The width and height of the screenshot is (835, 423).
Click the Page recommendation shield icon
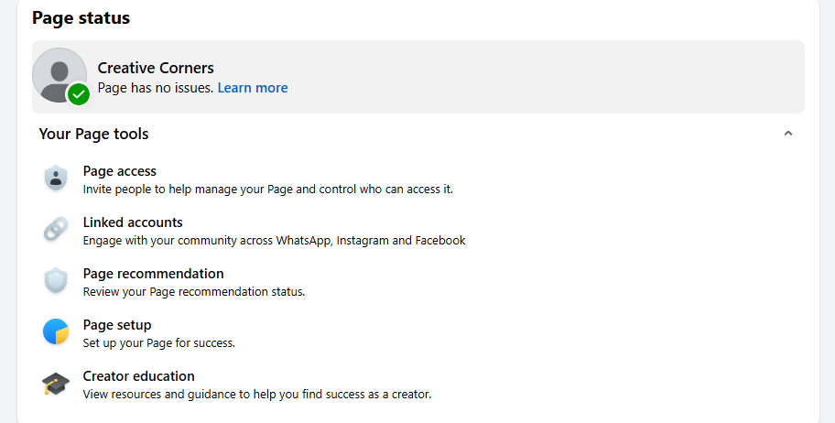56,281
